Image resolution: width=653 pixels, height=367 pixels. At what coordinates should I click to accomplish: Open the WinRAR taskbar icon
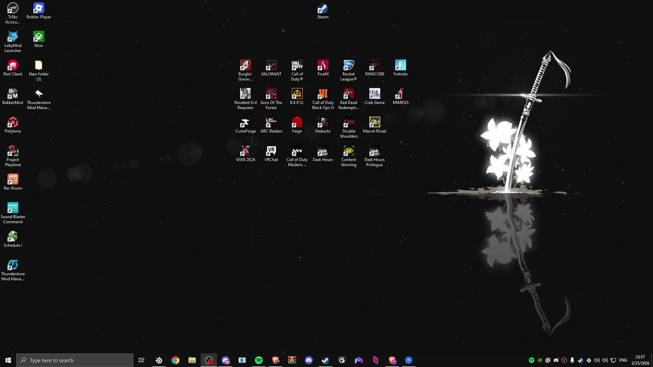pos(292,360)
